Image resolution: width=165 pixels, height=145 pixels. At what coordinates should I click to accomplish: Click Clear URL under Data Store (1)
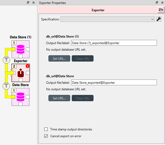pyautogui.click(x=82, y=58)
